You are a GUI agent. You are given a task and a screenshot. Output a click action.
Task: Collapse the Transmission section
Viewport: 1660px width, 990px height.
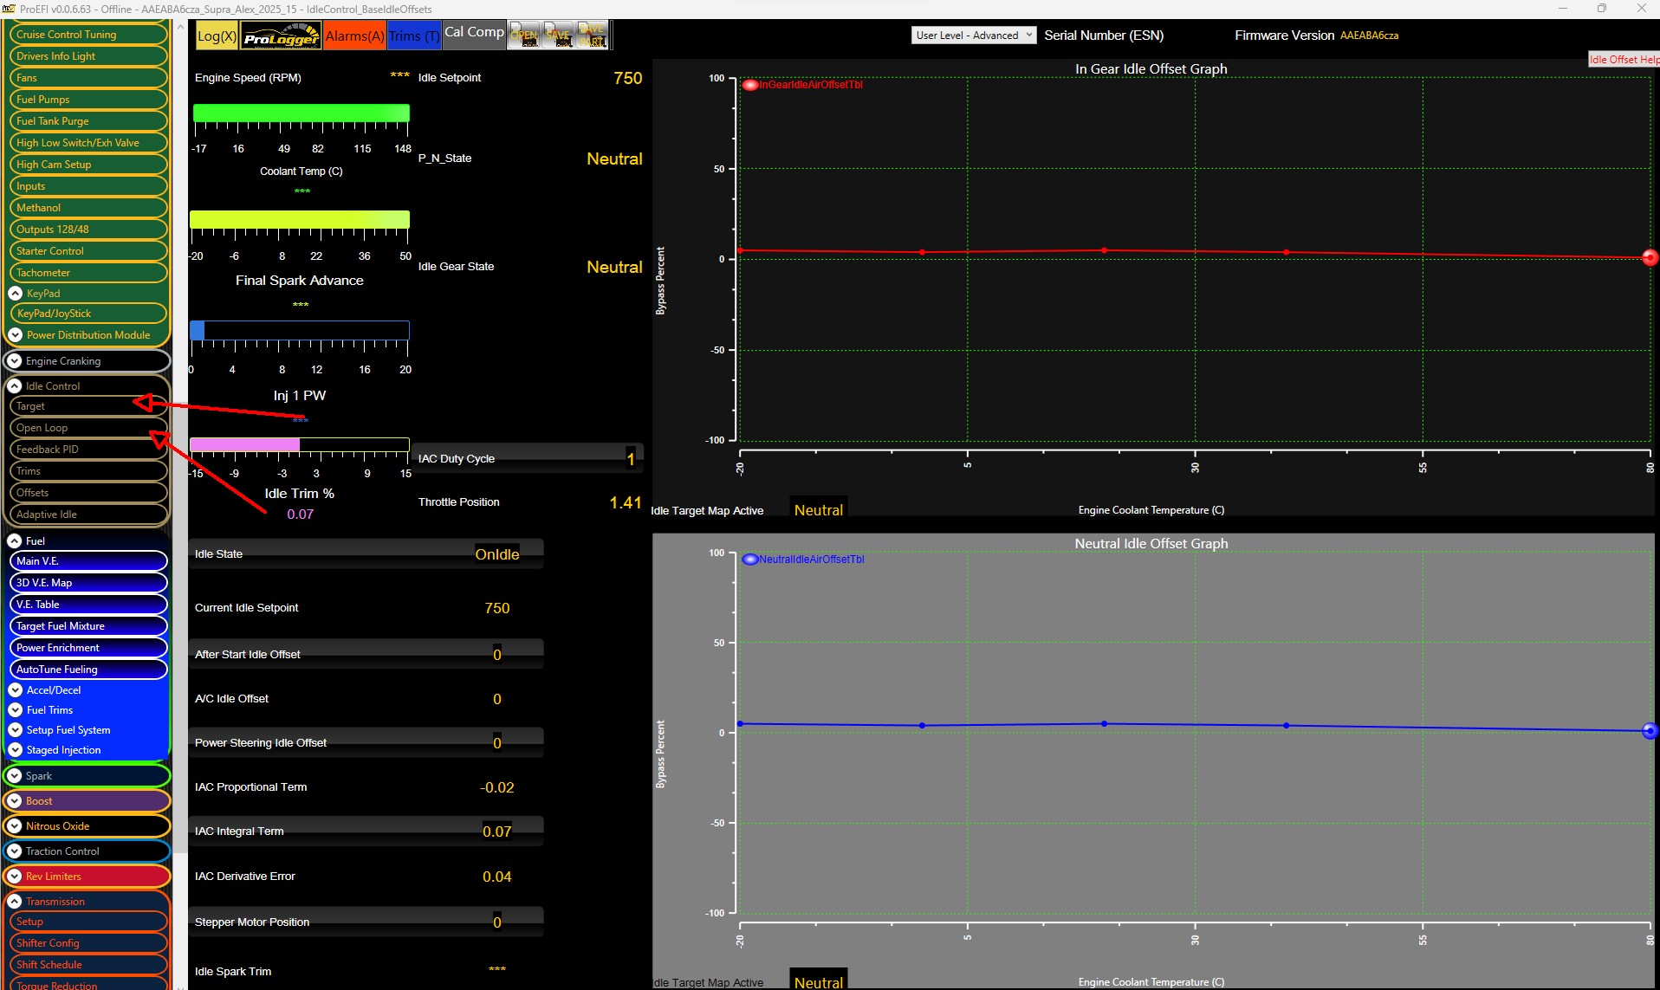click(x=15, y=902)
